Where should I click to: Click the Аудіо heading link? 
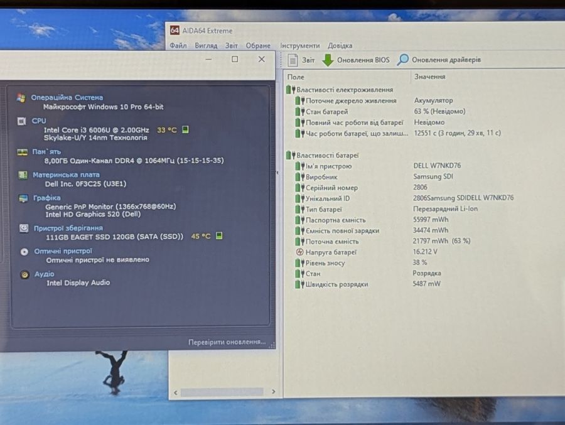click(x=45, y=274)
